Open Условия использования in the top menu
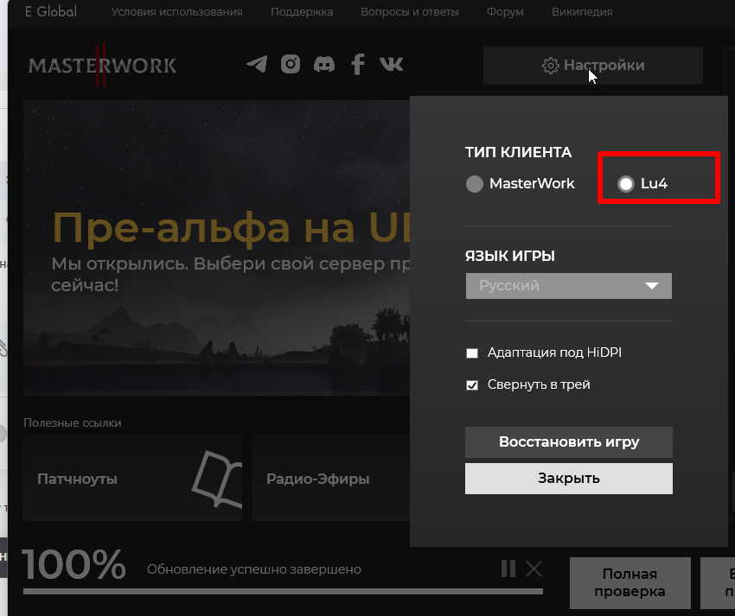The width and height of the screenshot is (735, 616). [x=176, y=12]
